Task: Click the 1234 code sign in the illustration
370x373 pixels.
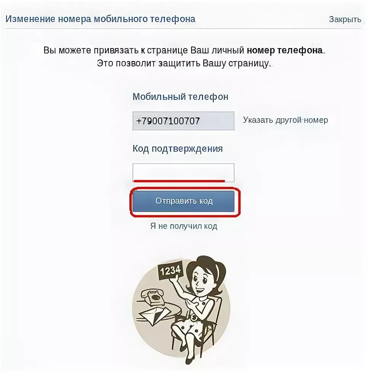Action: click(170, 270)
